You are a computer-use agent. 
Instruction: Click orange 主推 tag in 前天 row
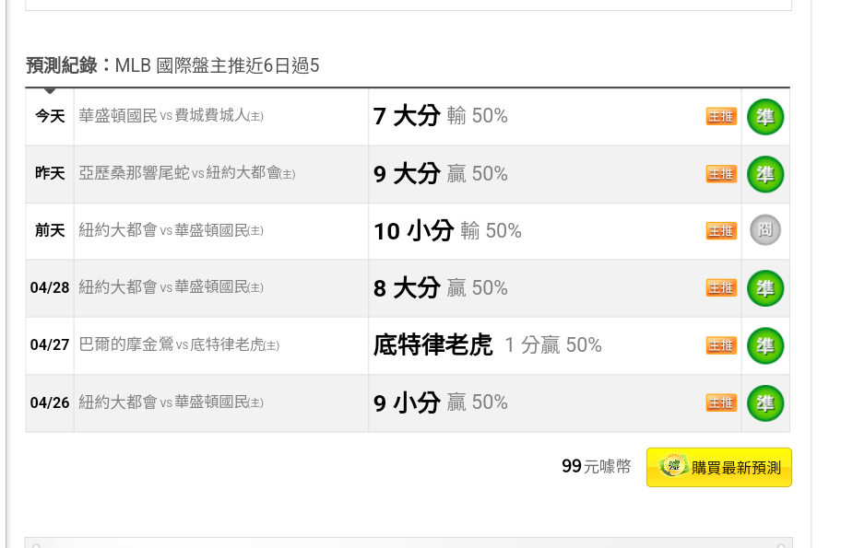(721, 231)
